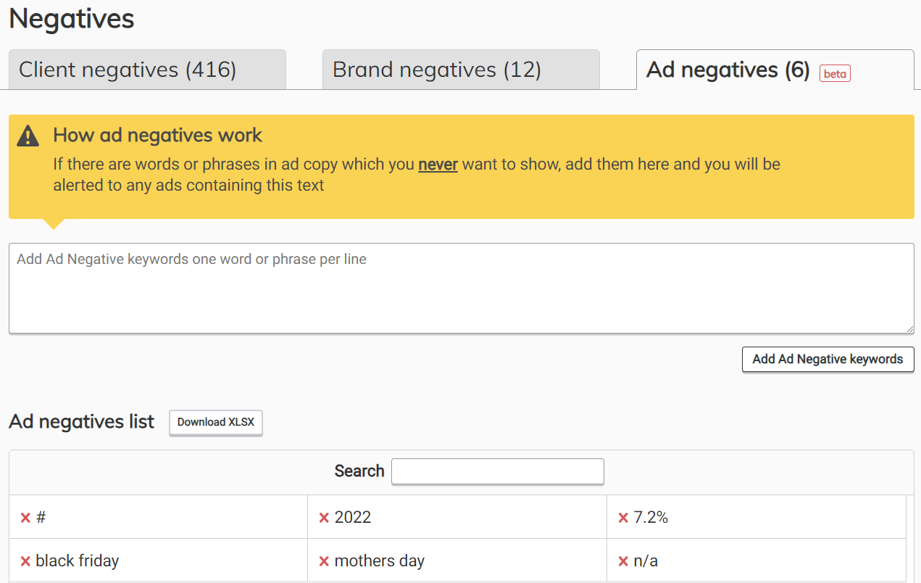Grab the text area's resize handle
This screenshot has width=921, height=583.
[x=909, y=329]
